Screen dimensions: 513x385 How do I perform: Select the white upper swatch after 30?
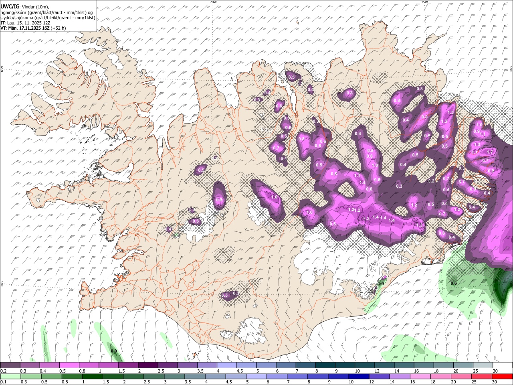point(503,365)
